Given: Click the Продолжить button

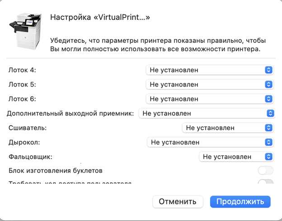Looking at the screenshot, I should tap(240, 202).
